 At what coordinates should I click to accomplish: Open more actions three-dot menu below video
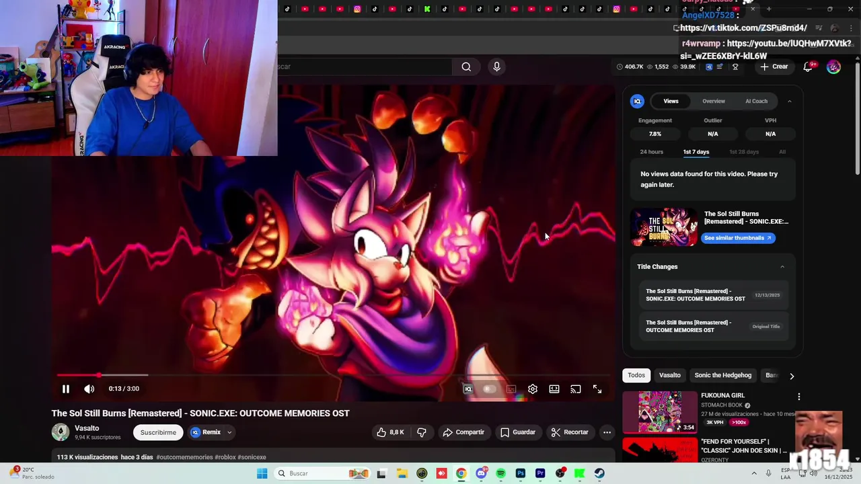607,432
